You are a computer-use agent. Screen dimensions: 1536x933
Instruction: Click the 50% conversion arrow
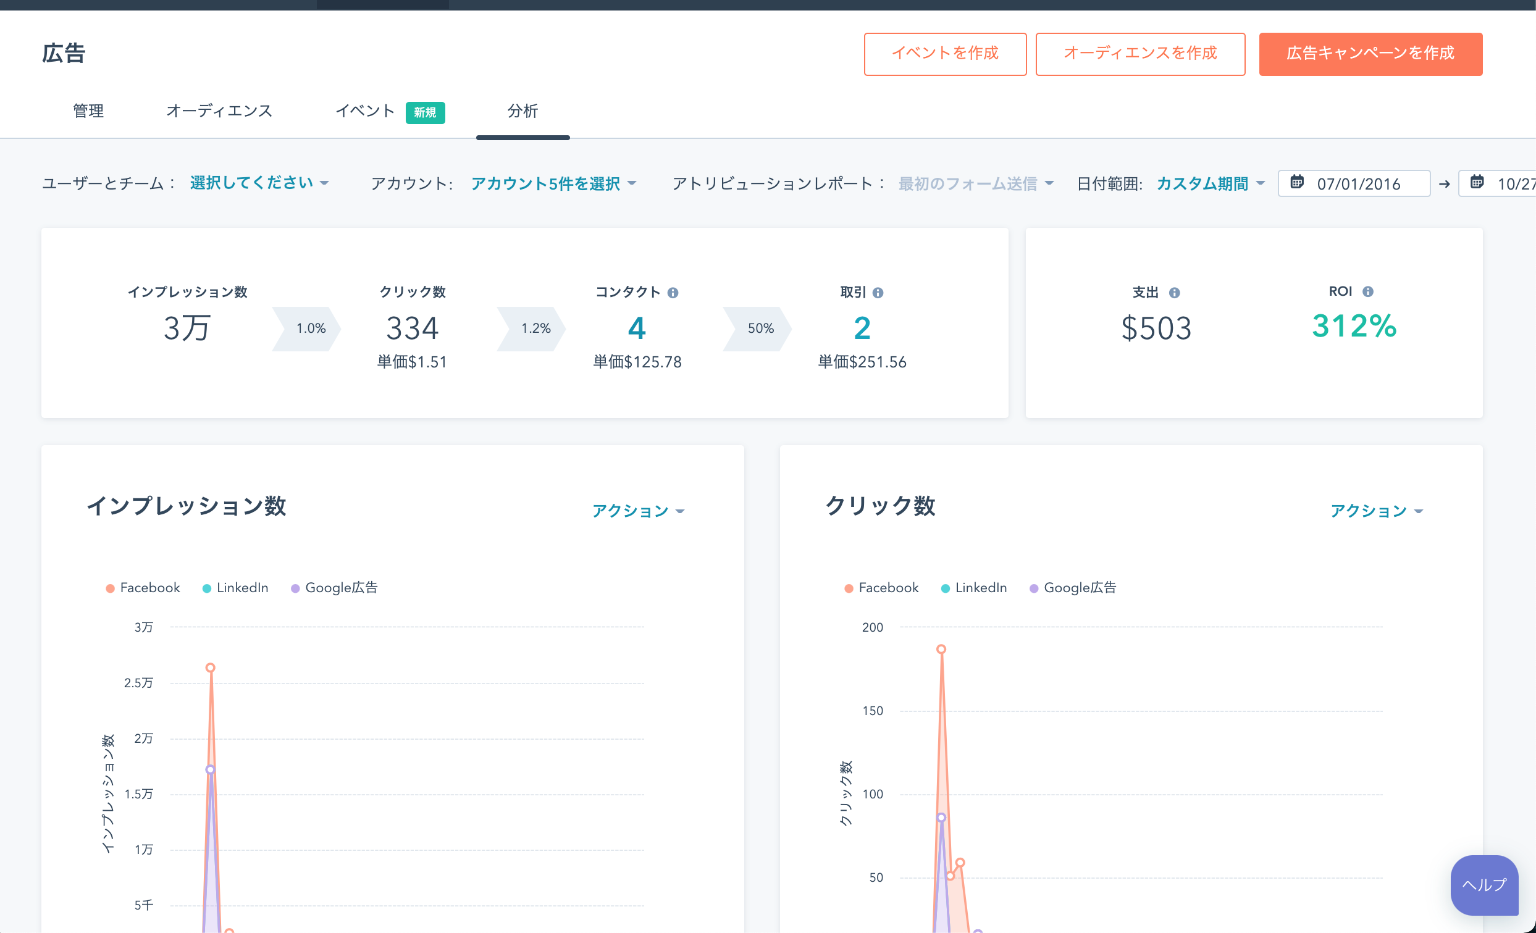[757, 328]
